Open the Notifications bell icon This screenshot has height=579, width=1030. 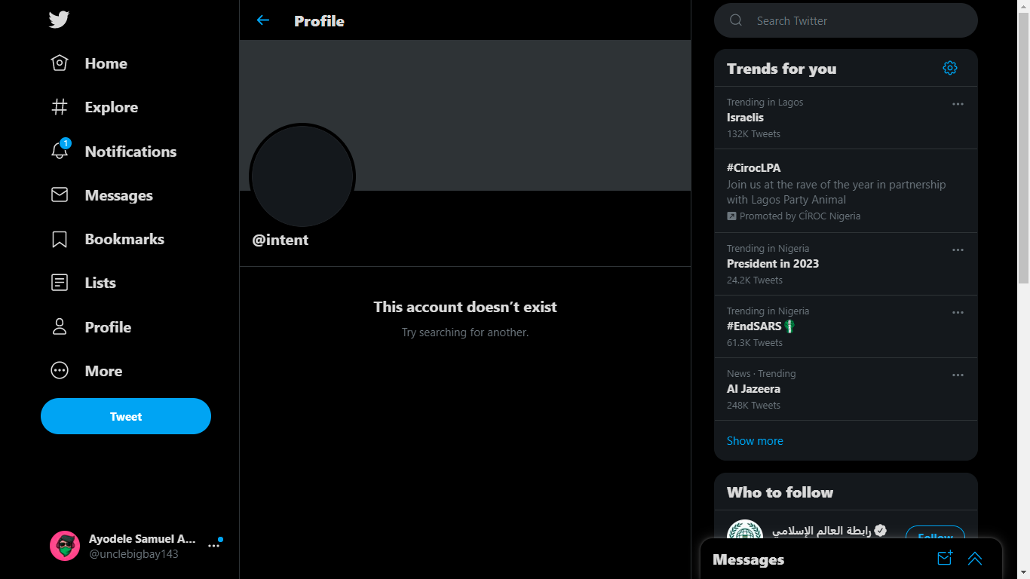[x=60, y=150]
